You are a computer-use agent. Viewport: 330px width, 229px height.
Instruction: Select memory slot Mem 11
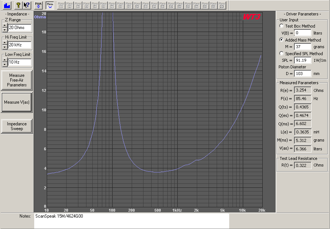(146, 5)
